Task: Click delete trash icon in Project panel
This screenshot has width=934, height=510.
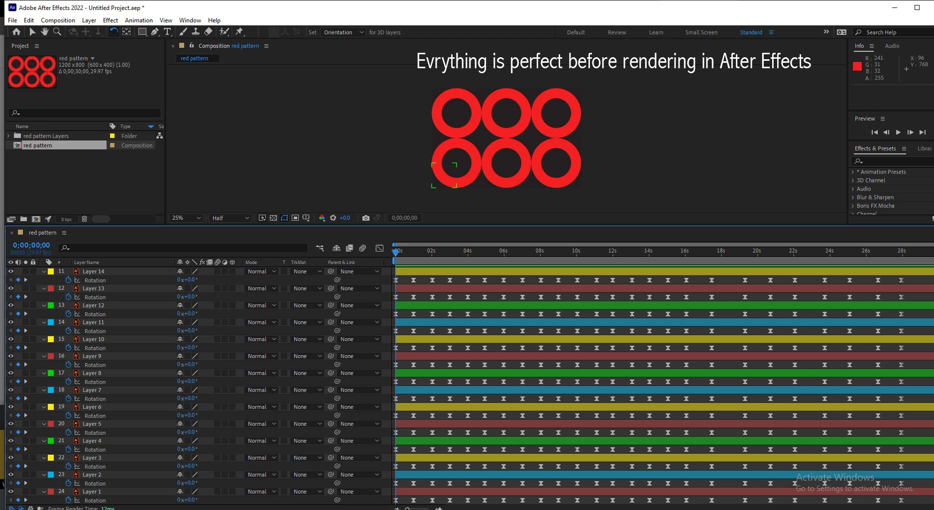Action: pyautogui.click(x=84, y=219)
